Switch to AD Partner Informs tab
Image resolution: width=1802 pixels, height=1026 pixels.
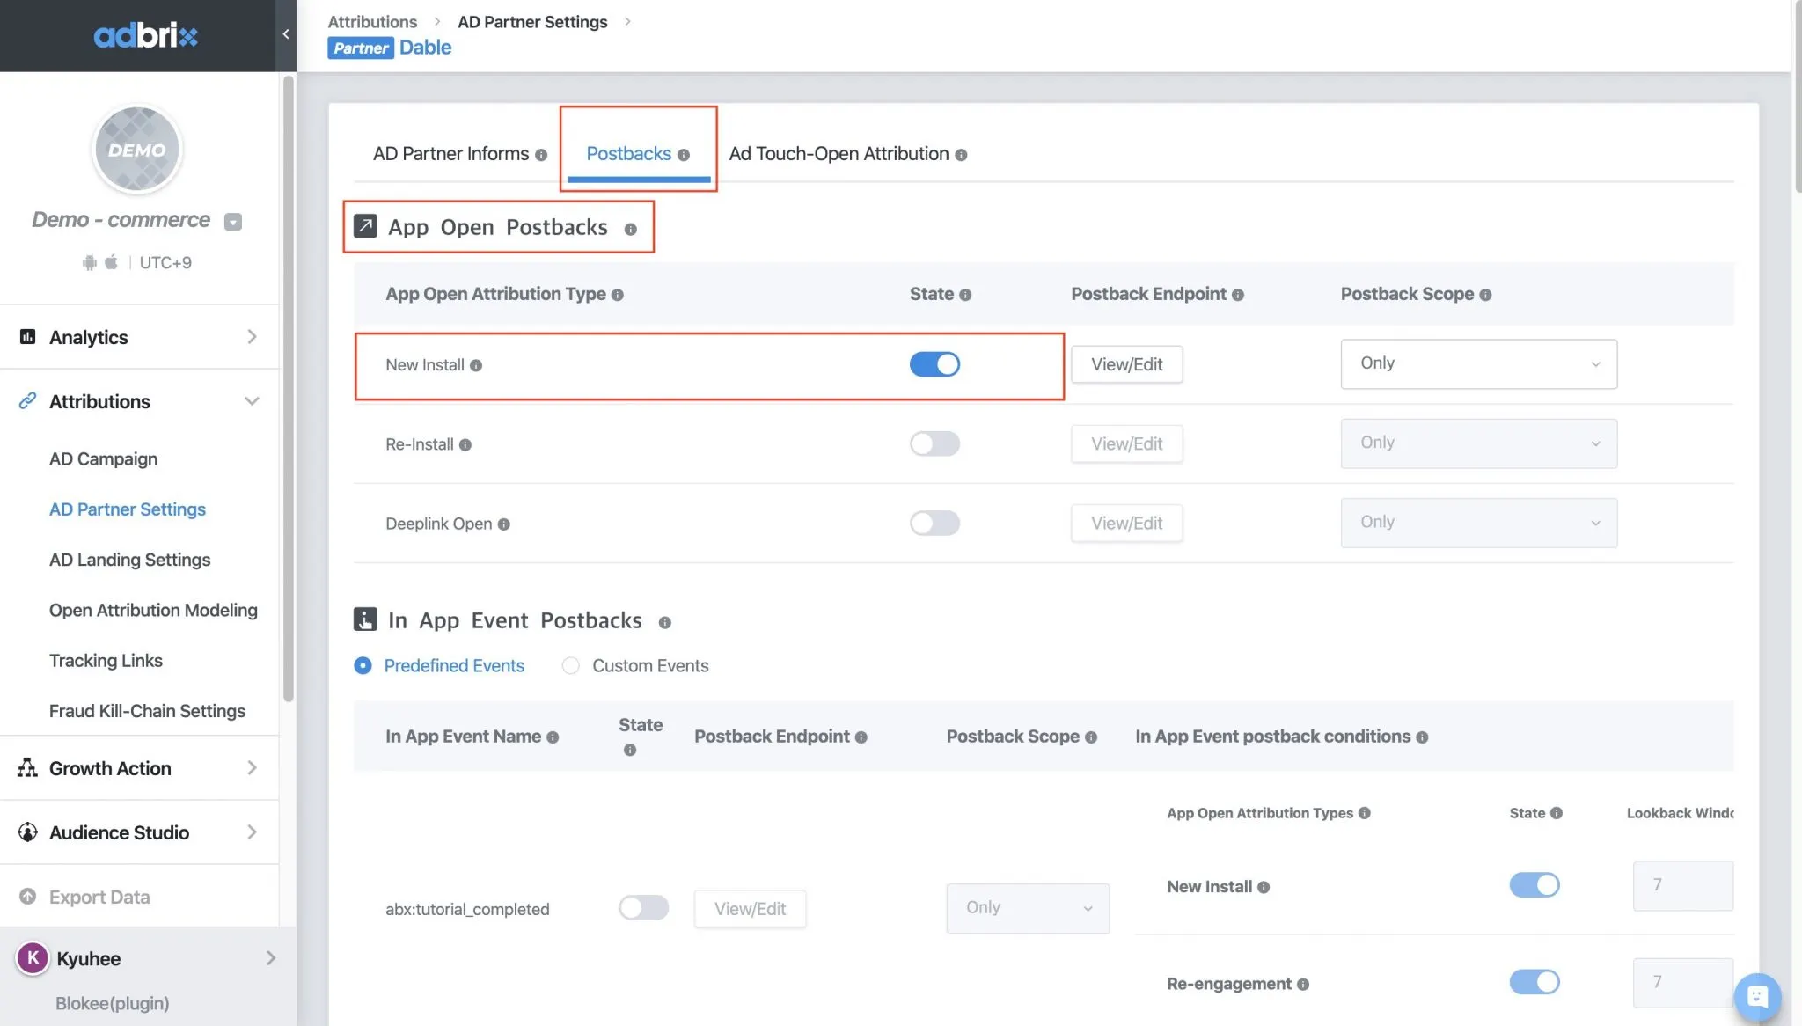tap(451, 154)
